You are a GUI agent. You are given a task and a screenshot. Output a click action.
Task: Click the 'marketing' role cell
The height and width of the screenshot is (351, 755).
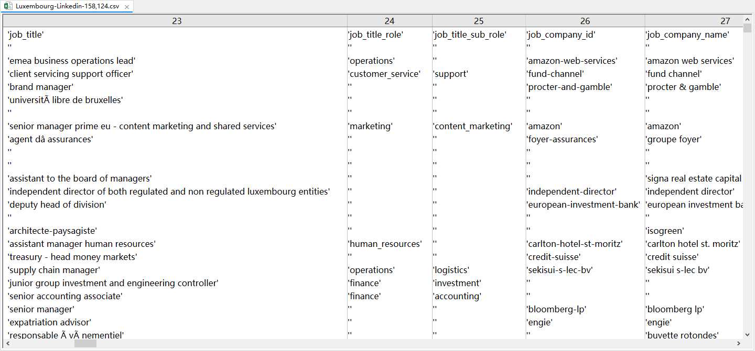390,126
